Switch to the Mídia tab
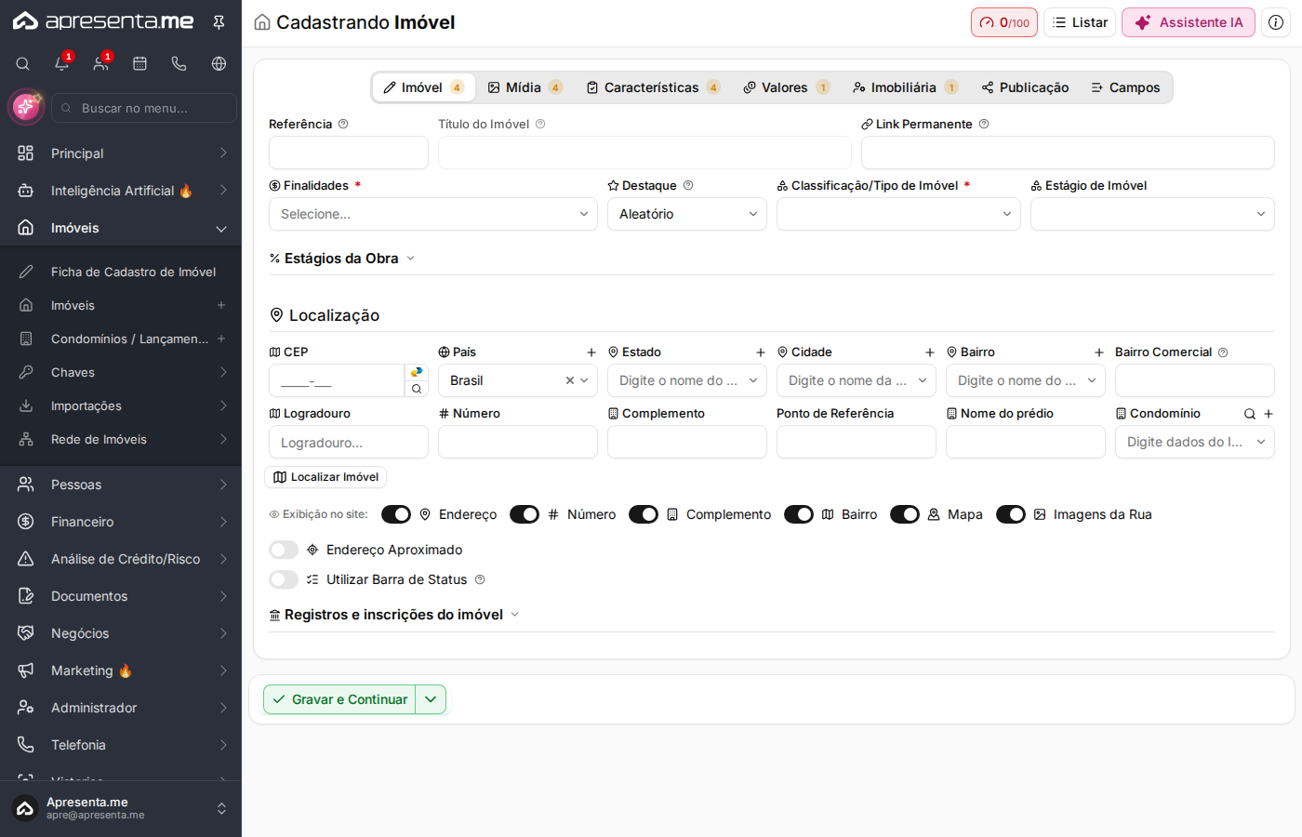This screenshot has width=1302, height=837. [525, 87]
